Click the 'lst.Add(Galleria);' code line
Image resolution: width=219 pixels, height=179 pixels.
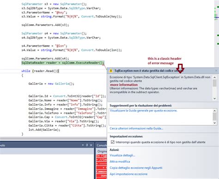pyautogui.click(x=44, y=130)
